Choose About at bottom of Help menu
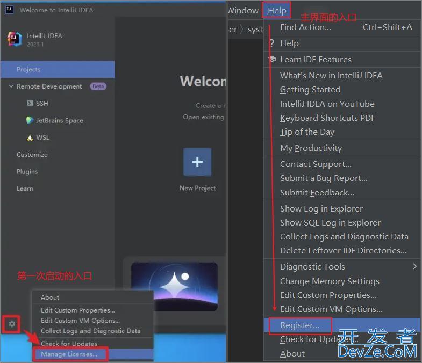Screen dimensions: 422x363 click(x=342, y=353)
